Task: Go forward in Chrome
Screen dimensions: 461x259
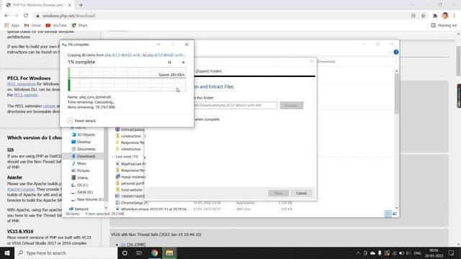Action: (16, 16)
